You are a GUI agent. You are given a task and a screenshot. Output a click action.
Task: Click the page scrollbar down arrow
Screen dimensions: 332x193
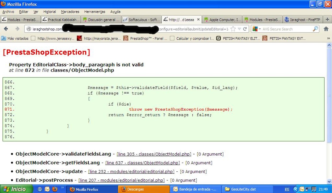[x=329, y=182]
